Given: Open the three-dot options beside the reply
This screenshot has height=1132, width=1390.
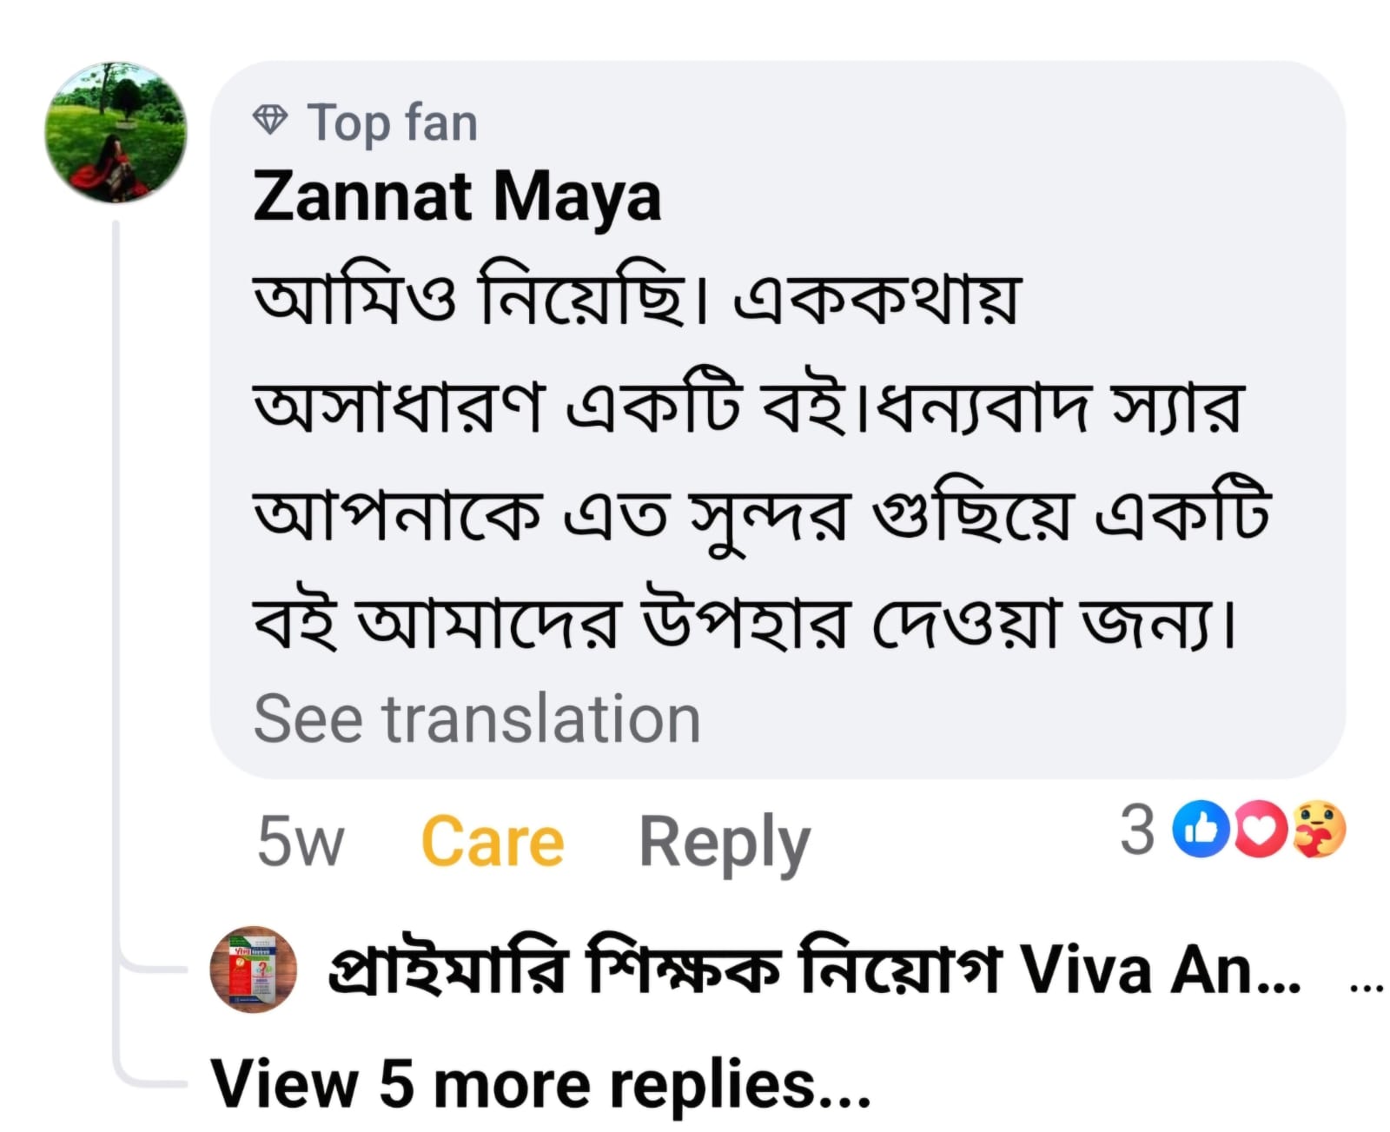Looking at the screenshot, I should click(1367, 987).
